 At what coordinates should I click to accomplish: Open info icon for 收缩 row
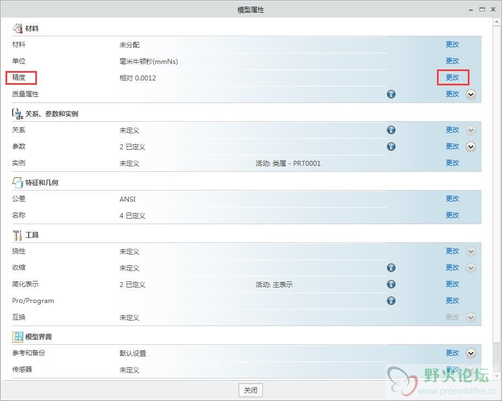tap(391, 268)
